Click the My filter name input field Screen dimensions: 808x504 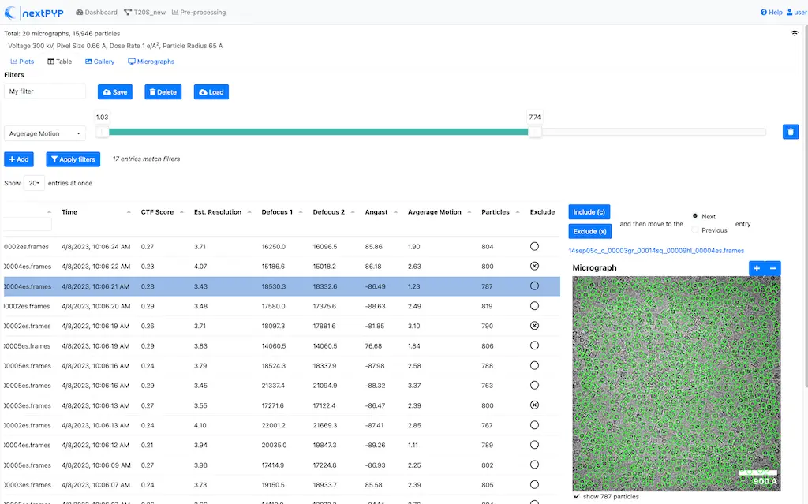tap(45, 91)
